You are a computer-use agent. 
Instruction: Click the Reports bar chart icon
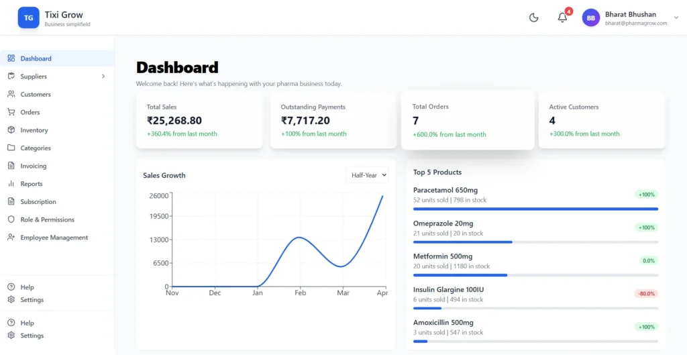tap(11, 184)
